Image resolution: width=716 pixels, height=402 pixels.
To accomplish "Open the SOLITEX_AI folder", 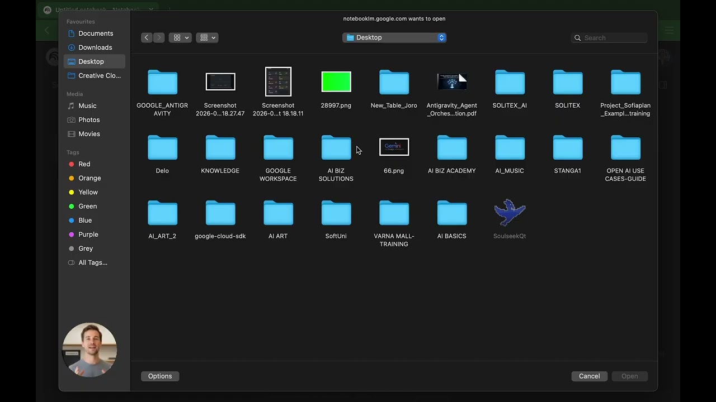I will point(510,83).
